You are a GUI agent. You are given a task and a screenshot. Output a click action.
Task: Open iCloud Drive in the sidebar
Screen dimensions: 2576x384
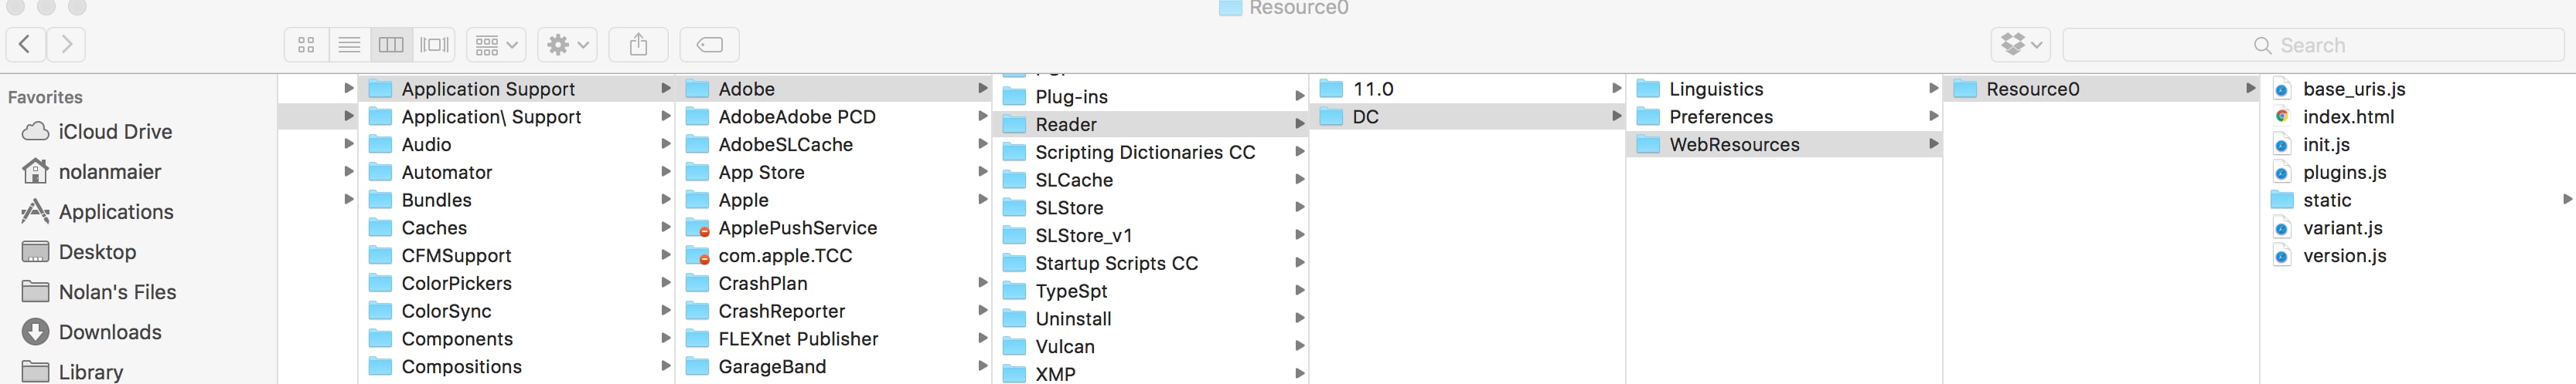tap(115, 132)
